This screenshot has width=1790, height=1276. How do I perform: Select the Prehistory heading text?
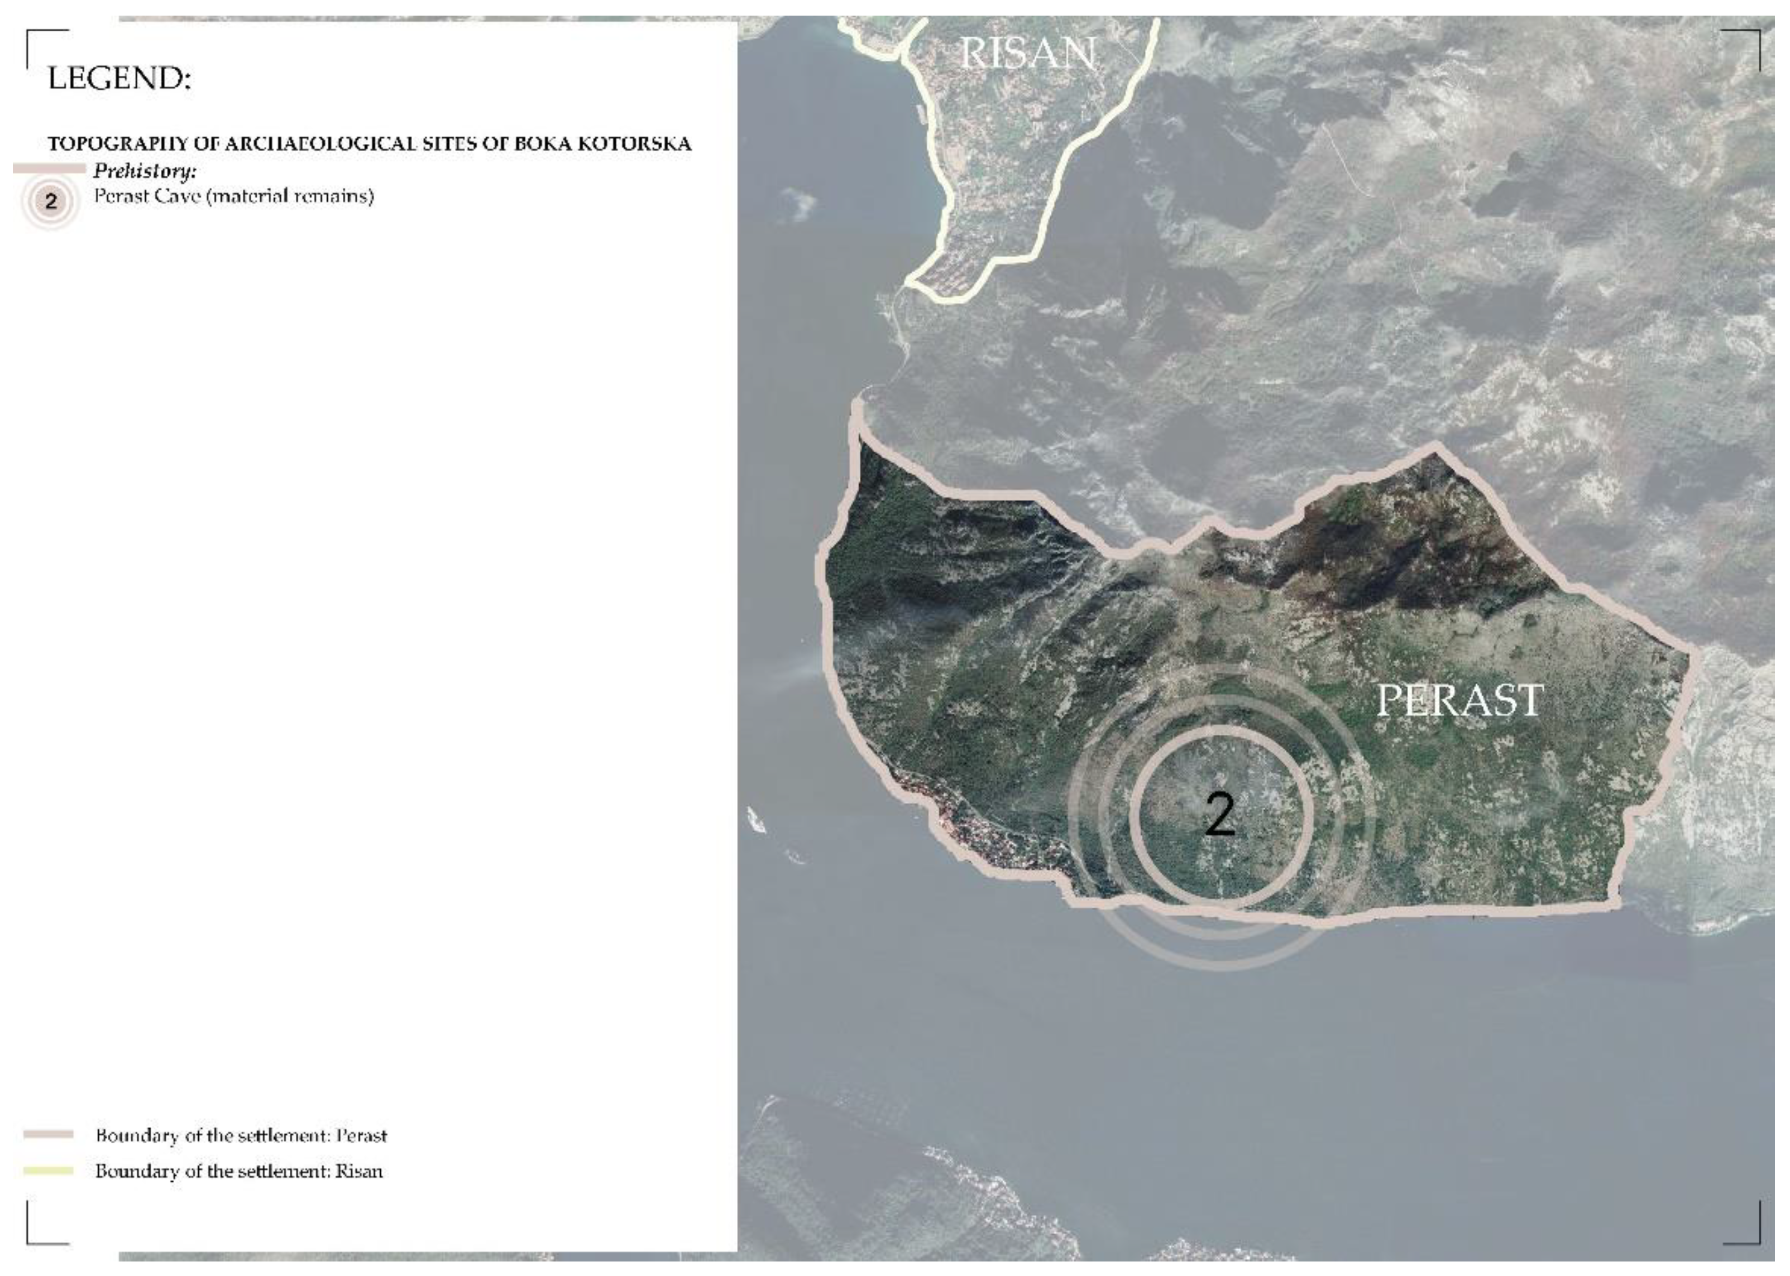[145, 171]
